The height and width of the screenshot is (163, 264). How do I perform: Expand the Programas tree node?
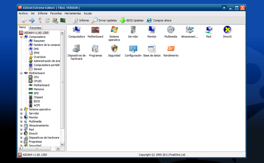[21, 142]
